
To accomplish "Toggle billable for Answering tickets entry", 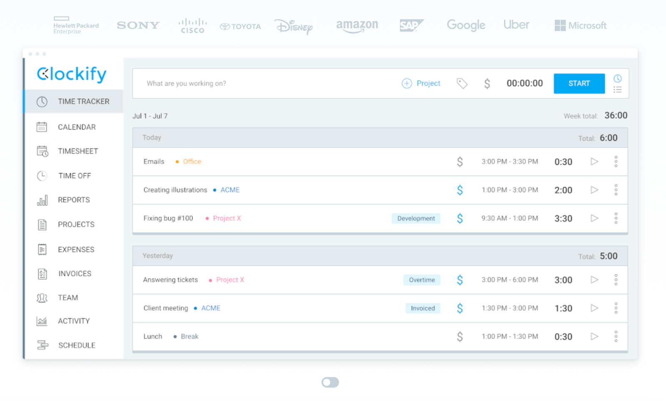I will coord(460,280).
